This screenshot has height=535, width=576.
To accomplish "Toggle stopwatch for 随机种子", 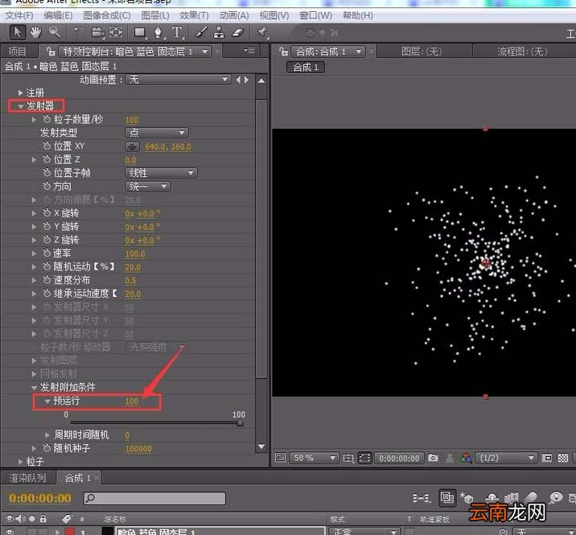I will coord(47,448).
